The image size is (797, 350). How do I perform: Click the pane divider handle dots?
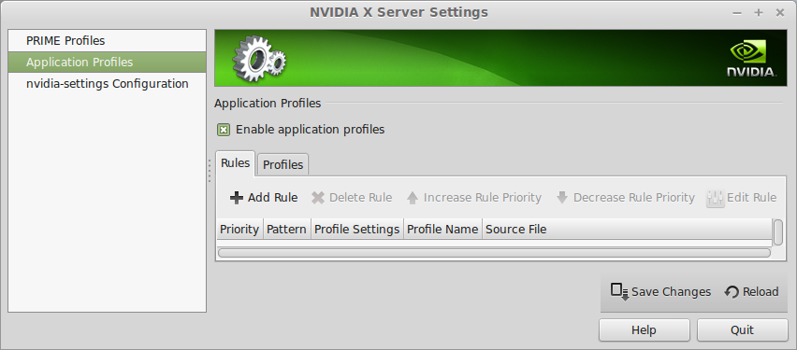point(209,171)
